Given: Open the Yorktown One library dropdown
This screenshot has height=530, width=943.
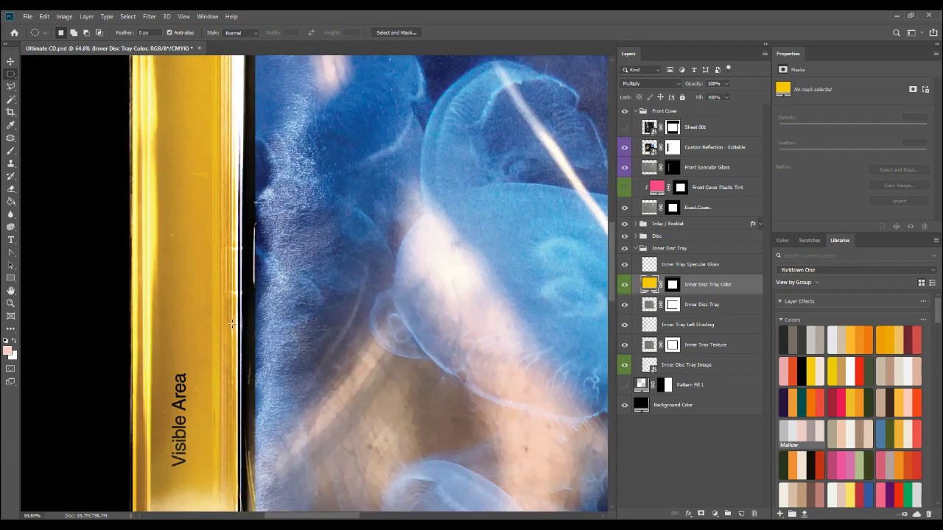Looking at the screenshot, I should coord(856,270).
